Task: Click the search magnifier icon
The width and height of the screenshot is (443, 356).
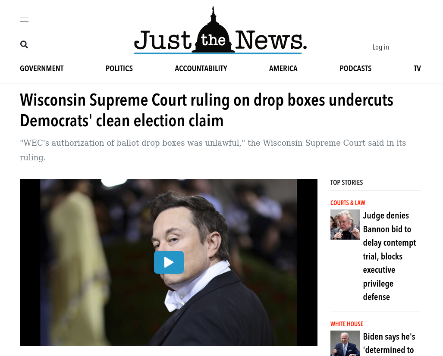Action: (24, 44)
